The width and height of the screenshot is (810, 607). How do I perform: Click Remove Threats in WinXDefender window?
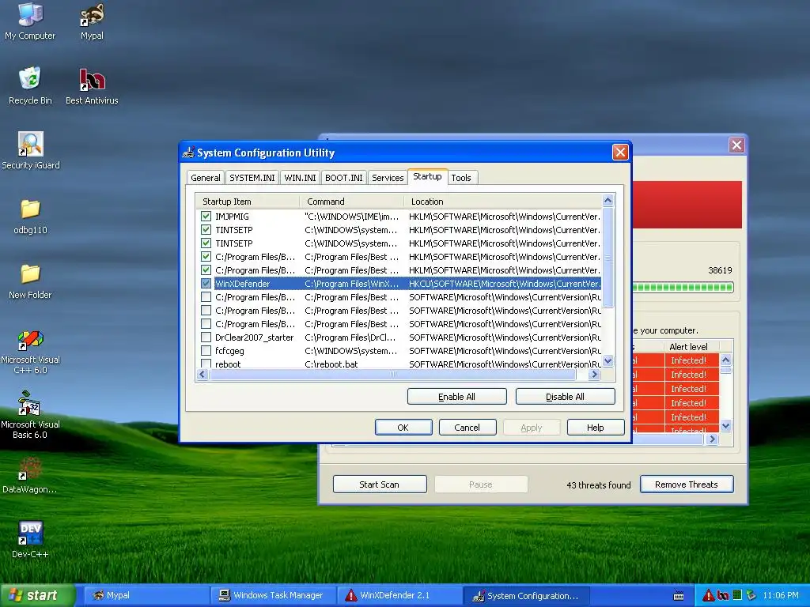(x=686, y=484)
